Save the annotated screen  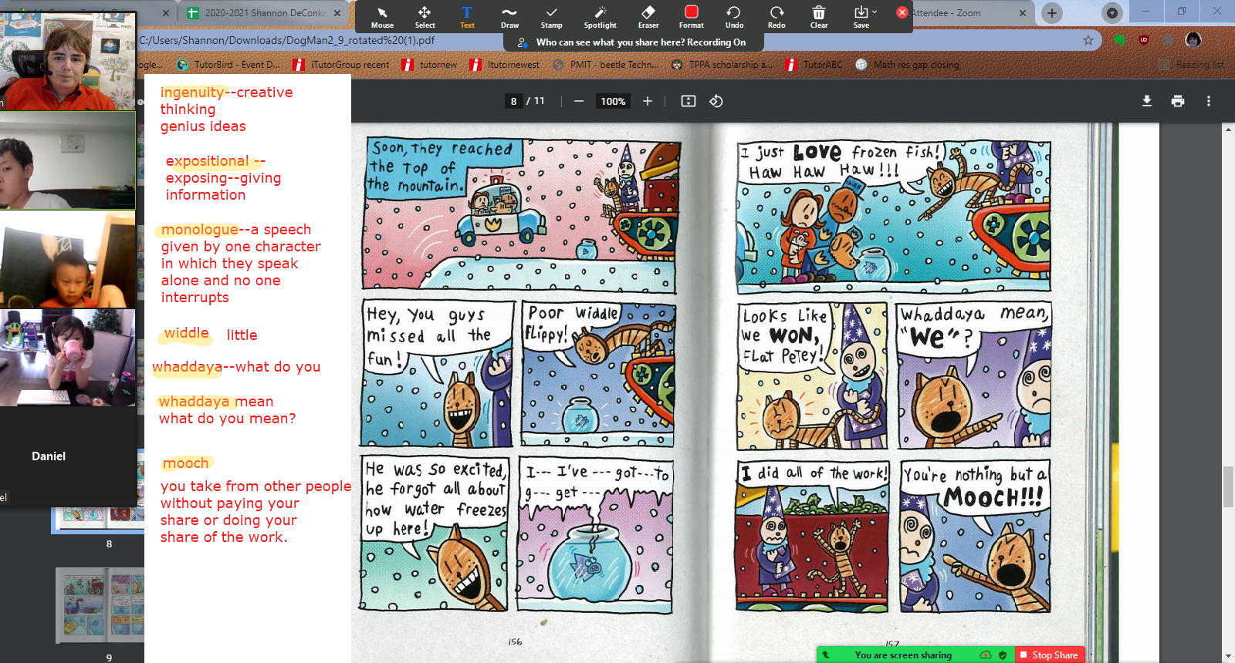[861, 17]
